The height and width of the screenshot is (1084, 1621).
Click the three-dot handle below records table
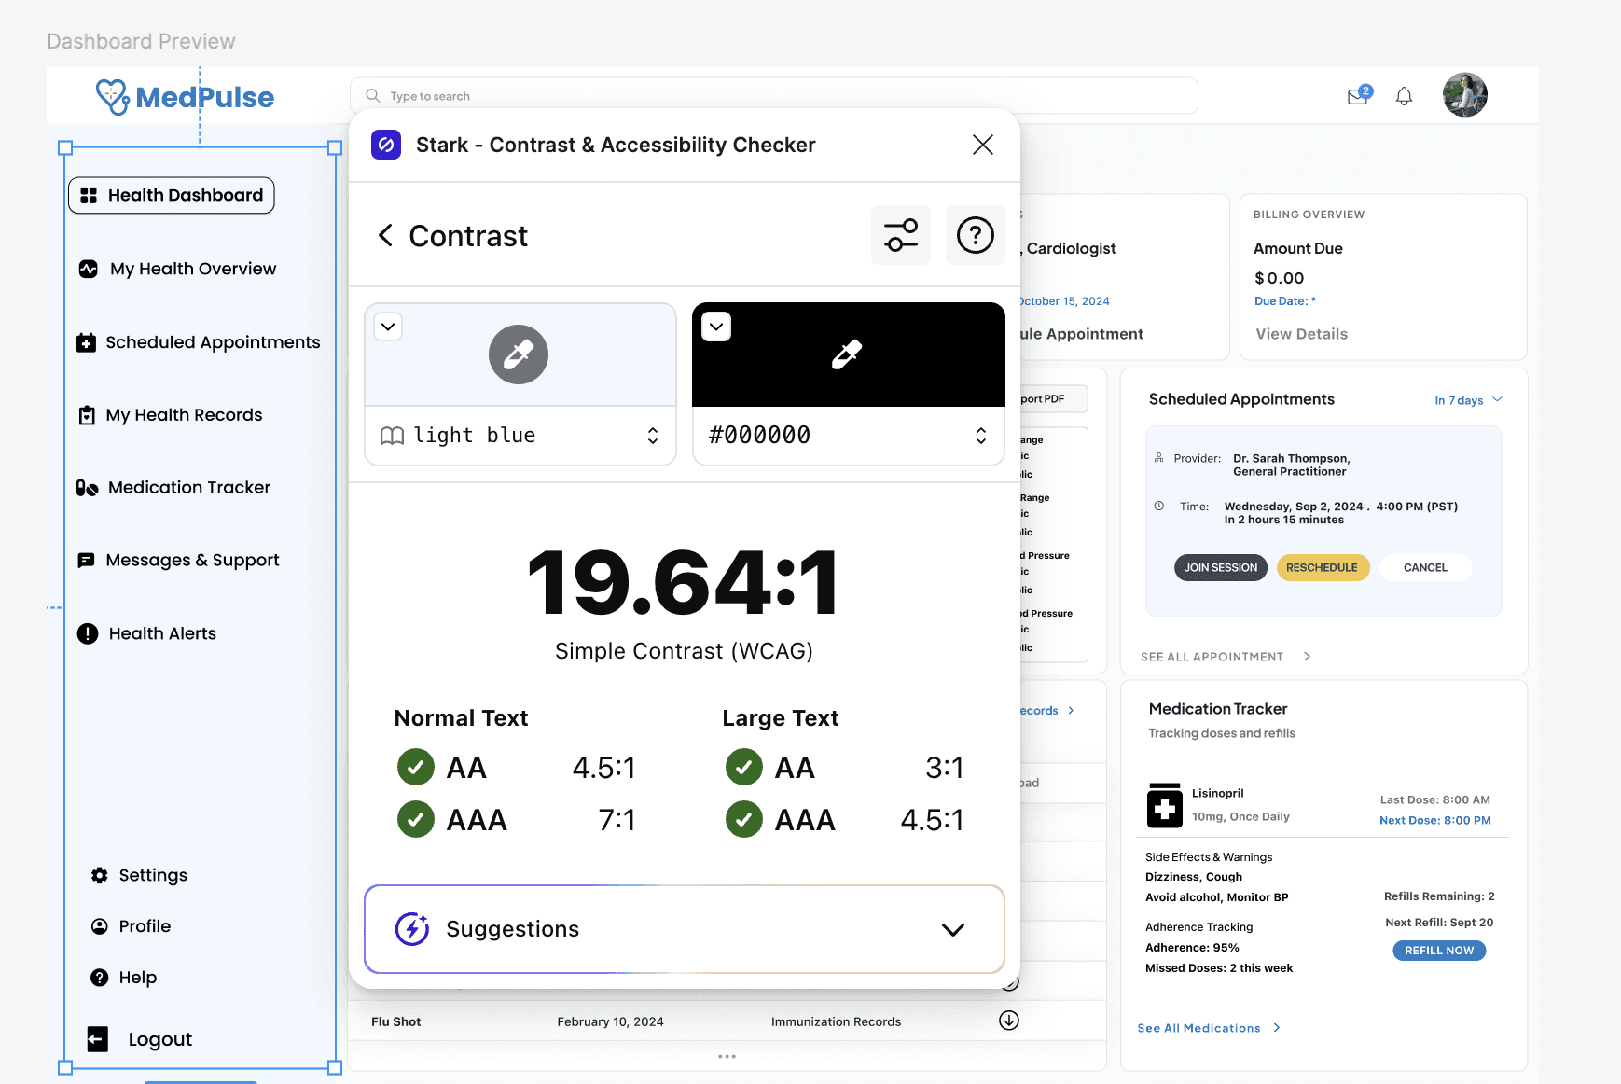coord(727,1057)
